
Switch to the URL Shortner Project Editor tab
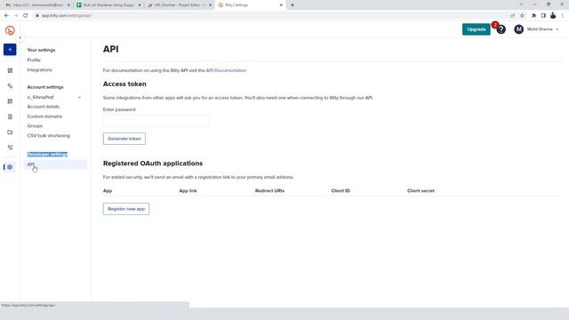[180, 5]
